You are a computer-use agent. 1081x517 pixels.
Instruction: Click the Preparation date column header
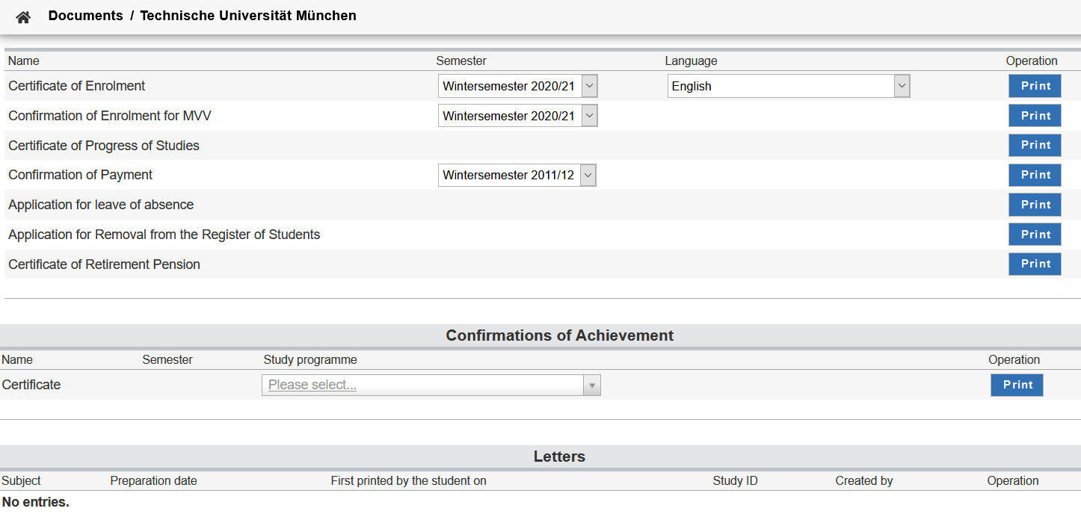coord(153,481)
